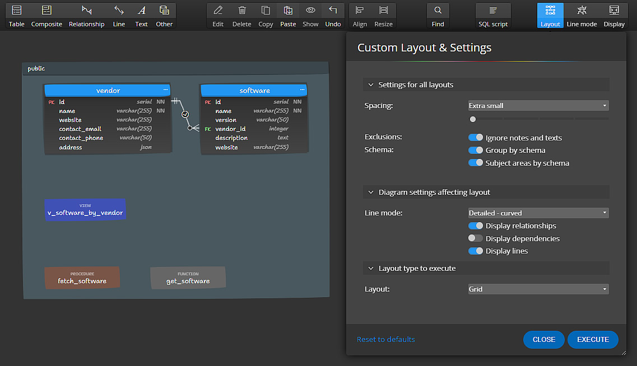The image size is (637, 366).
Task: Click the EXECUTE button
Action: pyautogui.click(x=593, y=340)
